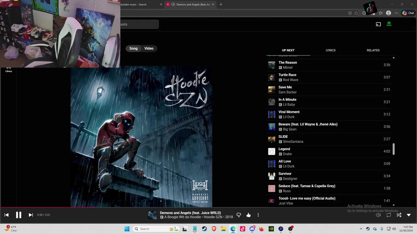This screenshot has height=234, width=417.
Task: Click the queue scroll-up arrow
Action: (x=394, y=58)
